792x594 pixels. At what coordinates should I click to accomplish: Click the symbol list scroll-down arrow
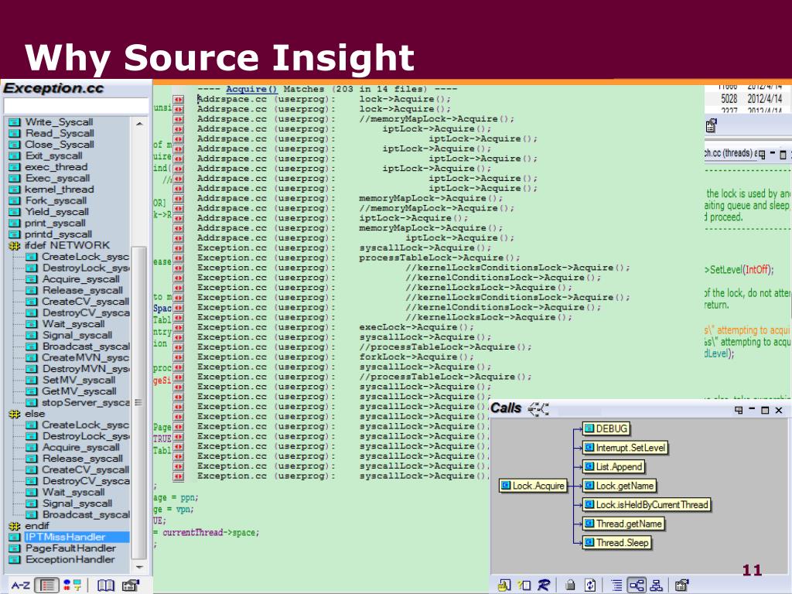click(139, 568)
